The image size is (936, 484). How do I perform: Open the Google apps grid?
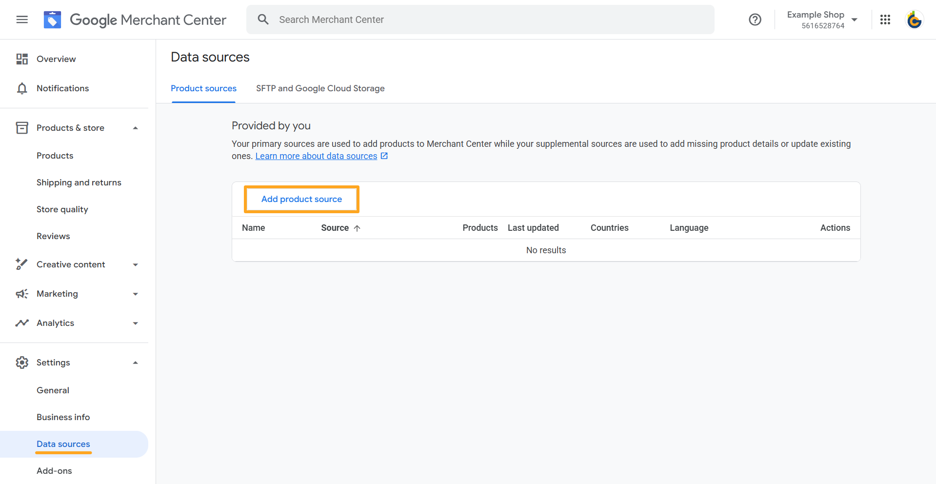[x=885, y=20]
